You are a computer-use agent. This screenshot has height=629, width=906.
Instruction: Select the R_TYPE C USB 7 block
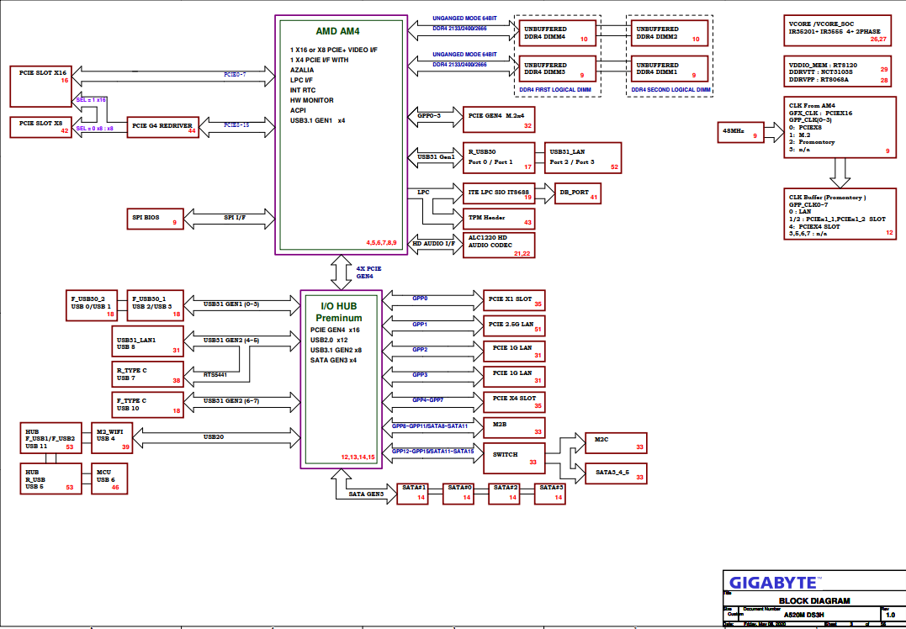pyautogui.click(x=147, y=373)
